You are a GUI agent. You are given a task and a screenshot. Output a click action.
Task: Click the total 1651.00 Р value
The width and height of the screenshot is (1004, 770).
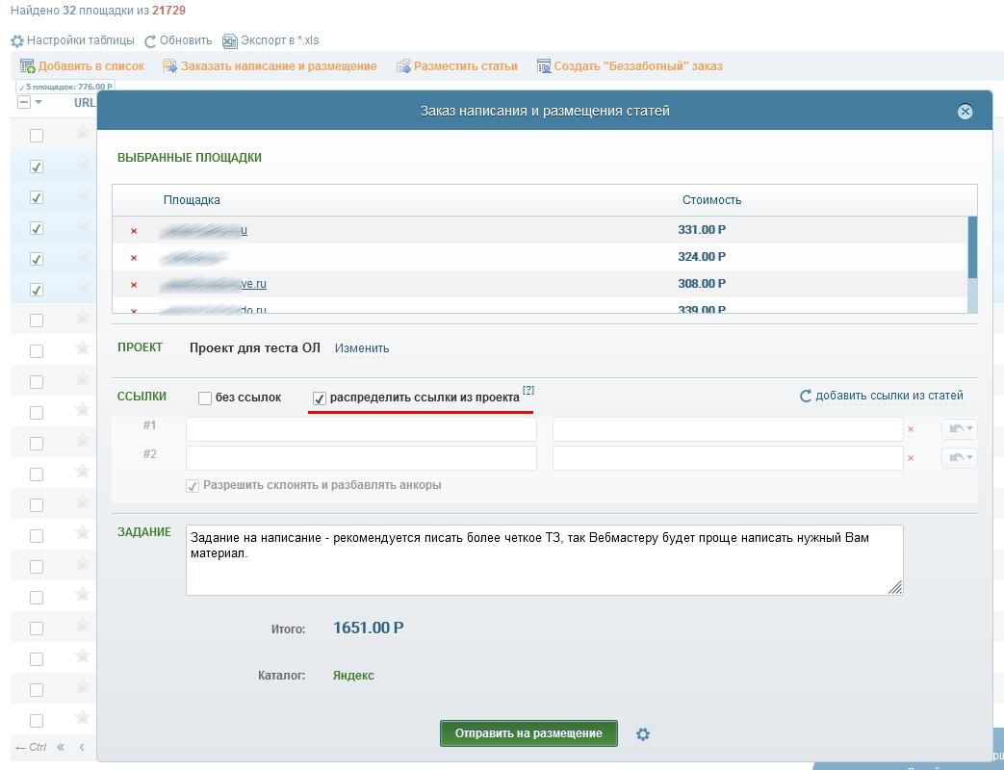(368, 628)
